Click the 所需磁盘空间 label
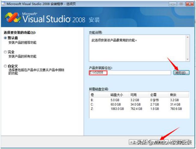196x149 pixels. coord(99,89)
